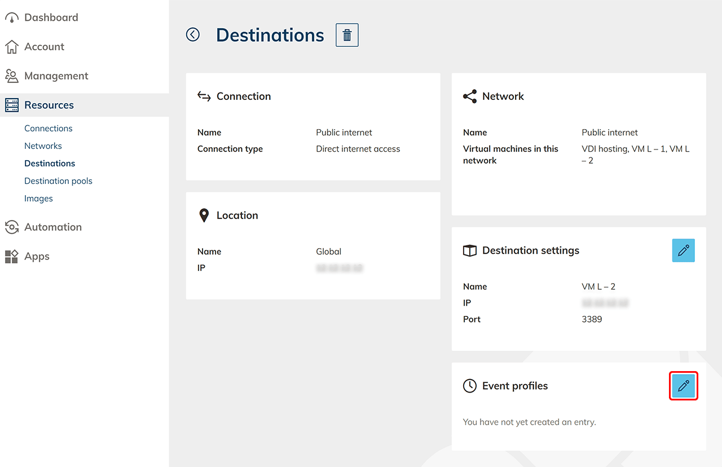Go to the Account section
Image resolution: width=722 pixels, height=467 pixels.
[x=44, y=47]
